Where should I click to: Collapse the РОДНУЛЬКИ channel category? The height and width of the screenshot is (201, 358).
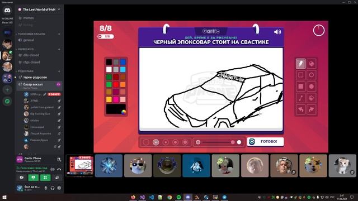[x=26, y=71]
